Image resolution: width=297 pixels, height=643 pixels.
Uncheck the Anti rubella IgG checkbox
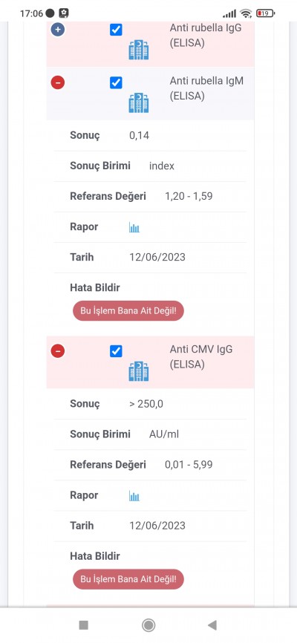(116, 30)
